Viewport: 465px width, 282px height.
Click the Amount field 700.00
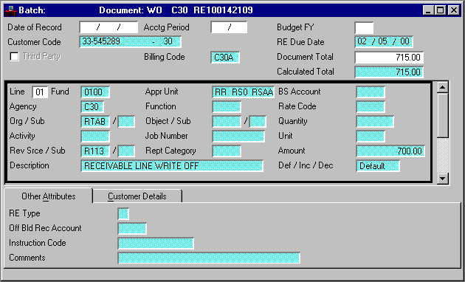pyautogui.click(x=390, y=151)
